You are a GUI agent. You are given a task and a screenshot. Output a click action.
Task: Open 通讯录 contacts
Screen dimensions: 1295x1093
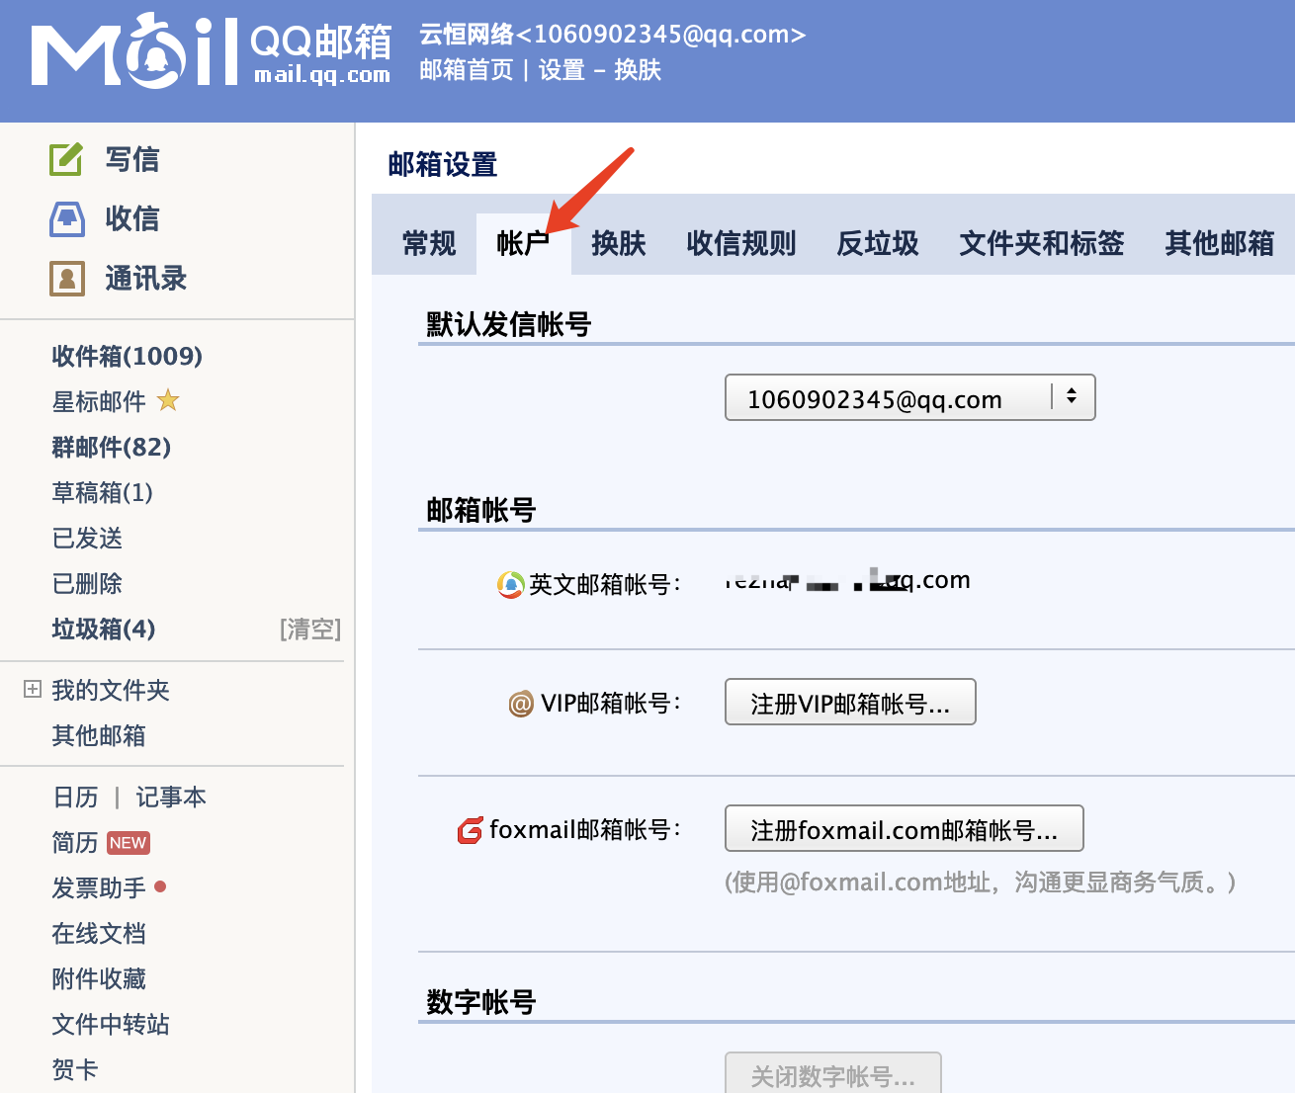point(146,279)
